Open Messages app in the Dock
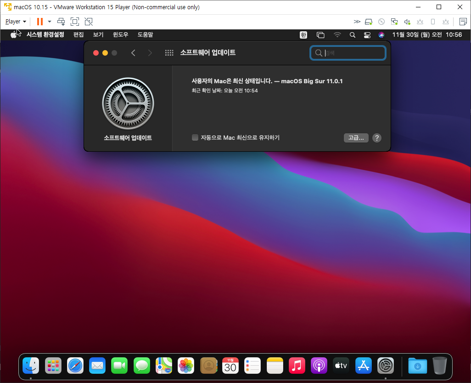The width and height of the screenshot is (471, 383). pos(142,366)
